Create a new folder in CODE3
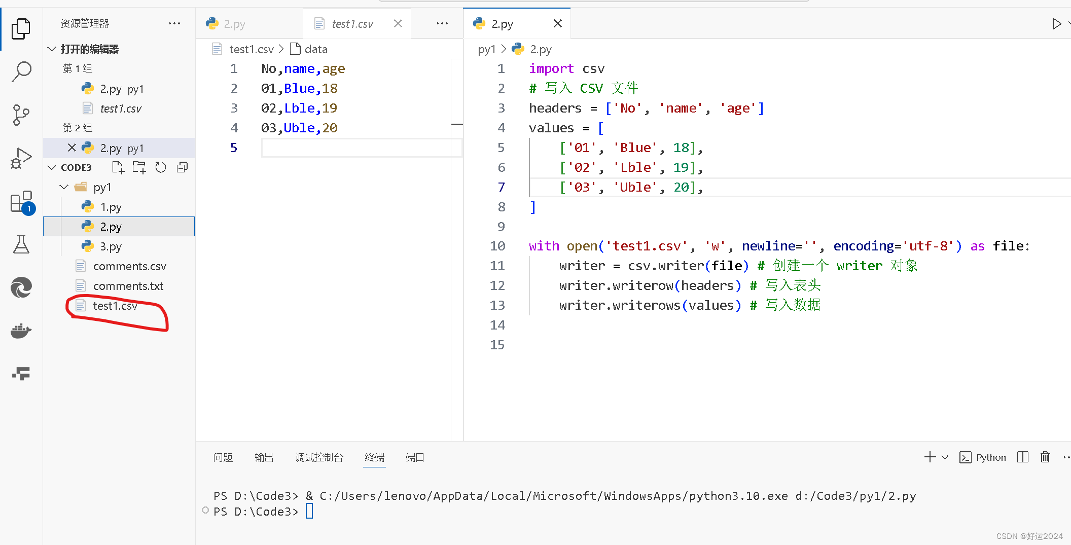Screen dimensions: 1071x545 pyautogui.click(x=138, y=167)
